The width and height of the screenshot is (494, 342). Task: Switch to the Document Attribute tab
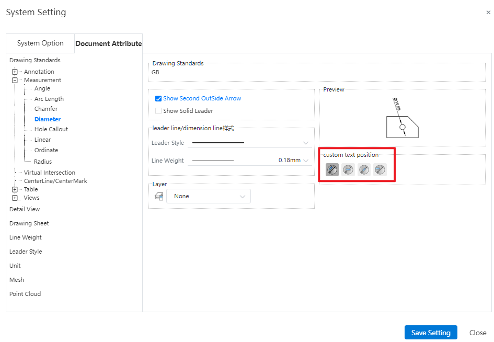tap(108, 43)
